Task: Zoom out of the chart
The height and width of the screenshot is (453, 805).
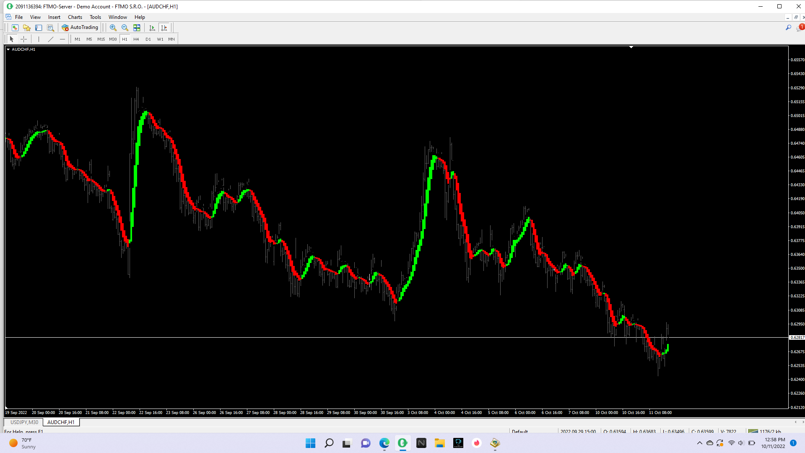Action: tap(125, 28)
